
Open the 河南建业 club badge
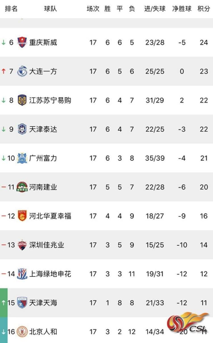pyautogui.click(x=22, y=187)
